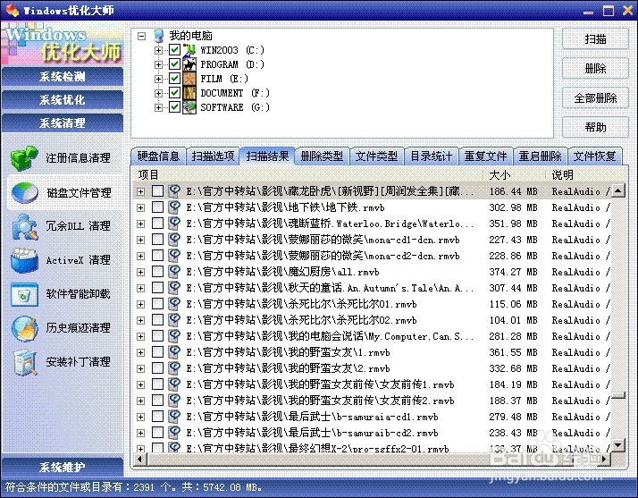Expand the SOFTWARE (G:) tree node
The image size is (638, 498).
coord(159,107)
